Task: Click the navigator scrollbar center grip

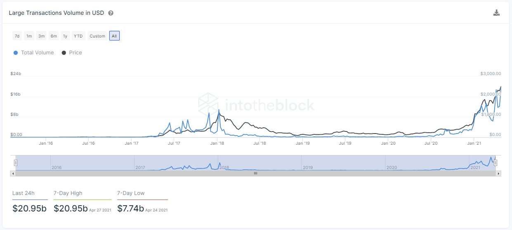Action: [x=255, y=174]
